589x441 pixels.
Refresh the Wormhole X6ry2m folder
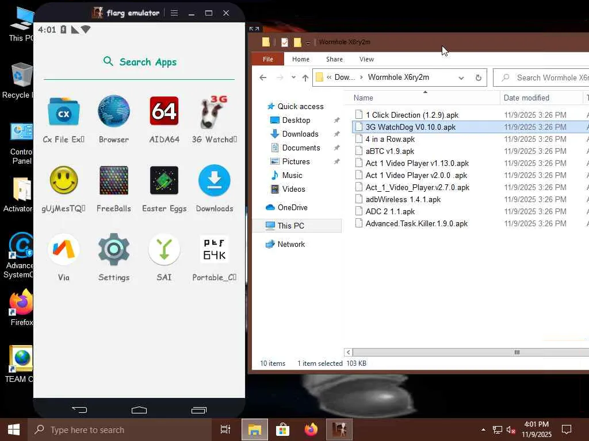click(x=478, y=78)
